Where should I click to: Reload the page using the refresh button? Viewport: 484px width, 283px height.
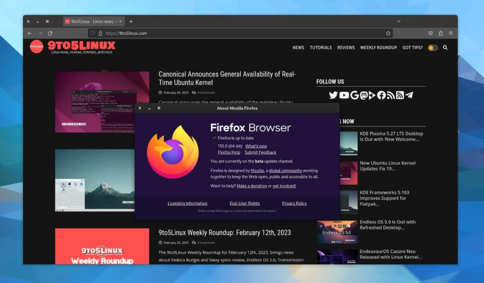(50, 33)
